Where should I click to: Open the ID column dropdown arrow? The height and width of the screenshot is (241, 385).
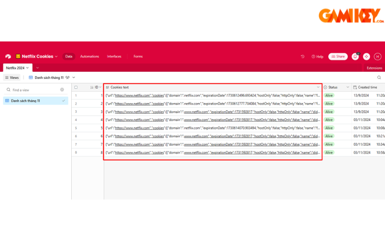coord(100,87)
